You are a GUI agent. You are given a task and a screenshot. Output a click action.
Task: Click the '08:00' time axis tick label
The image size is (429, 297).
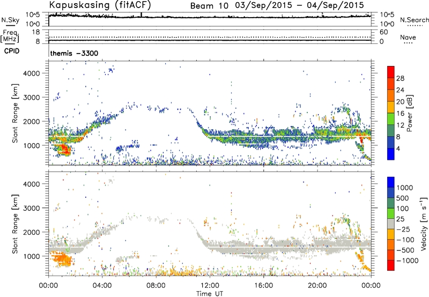156,286
